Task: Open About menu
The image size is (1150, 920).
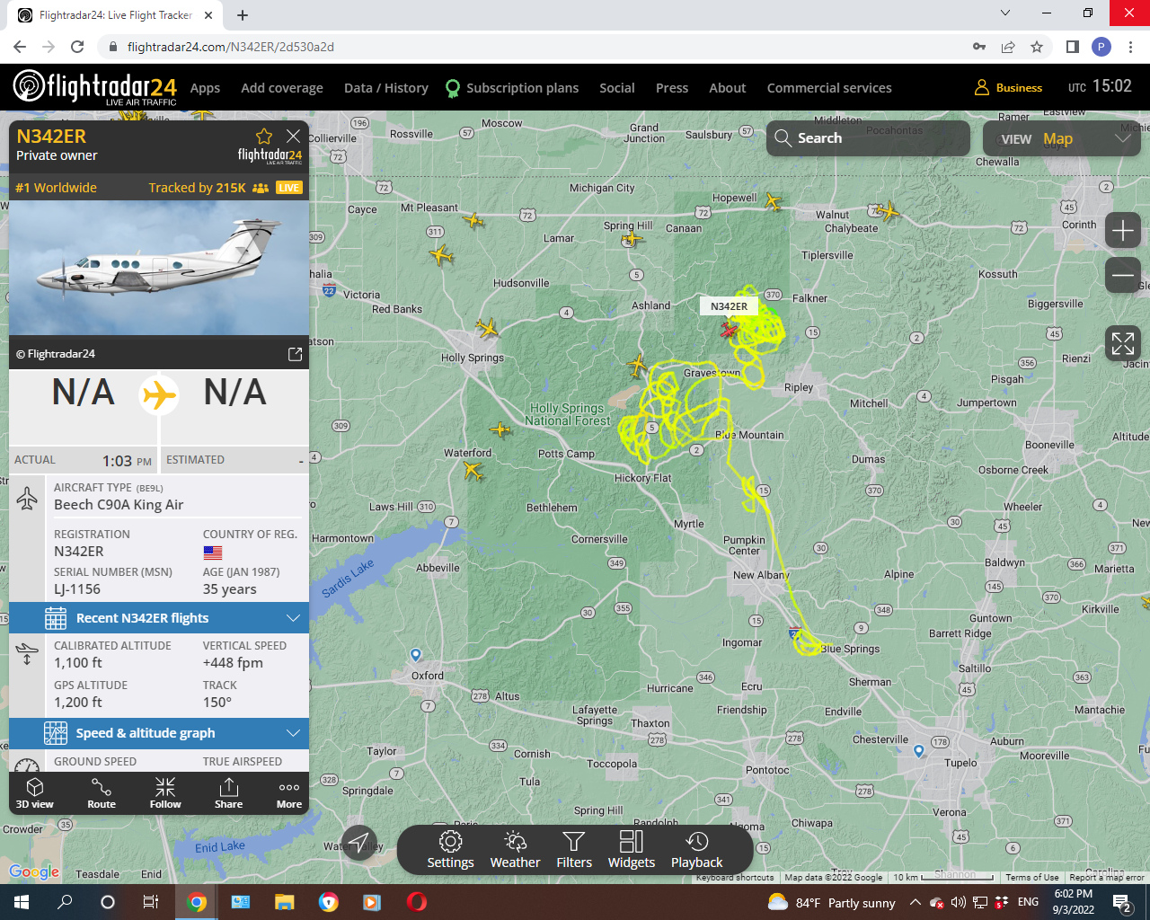Action: tap(728, 88)
